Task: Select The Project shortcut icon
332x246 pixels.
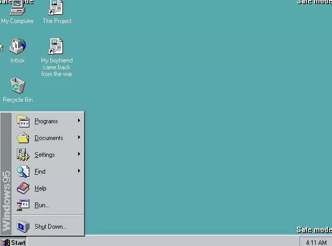Action: point(57,8)
